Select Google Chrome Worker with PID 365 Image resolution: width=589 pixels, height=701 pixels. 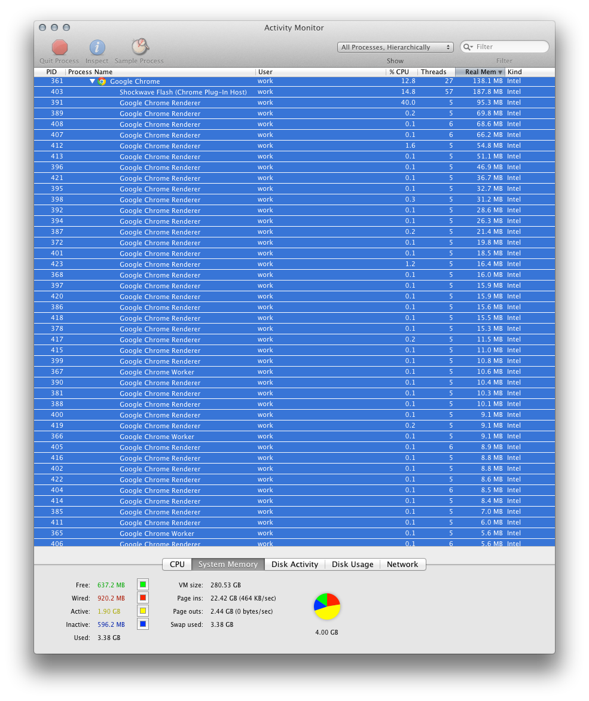tap(294, 534)
